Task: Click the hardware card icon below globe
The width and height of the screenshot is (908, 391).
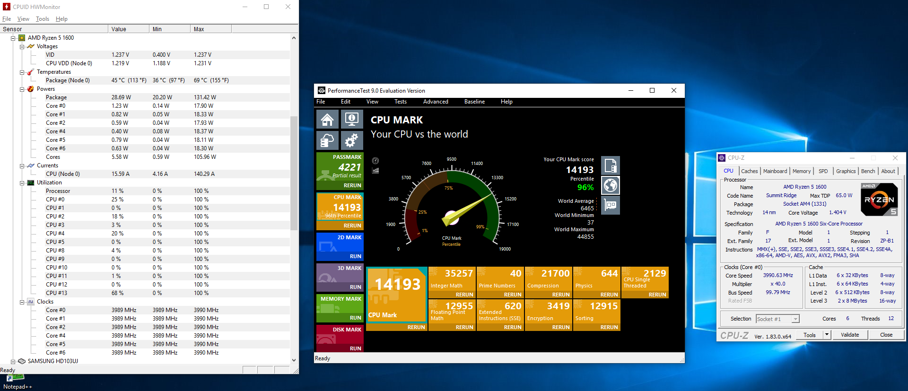Action: point(610,205)
